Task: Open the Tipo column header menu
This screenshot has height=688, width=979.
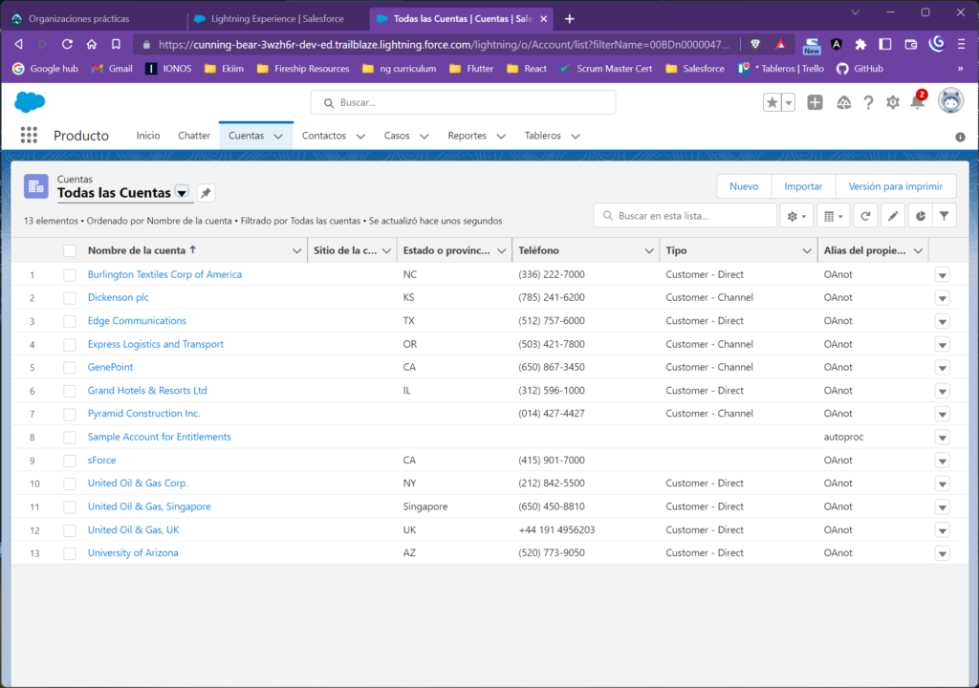Action: 807,251
